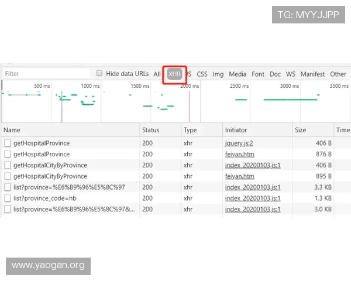Enable Hide data URLs checkbox
Screen dimensions: 351x281
(99, 73)
